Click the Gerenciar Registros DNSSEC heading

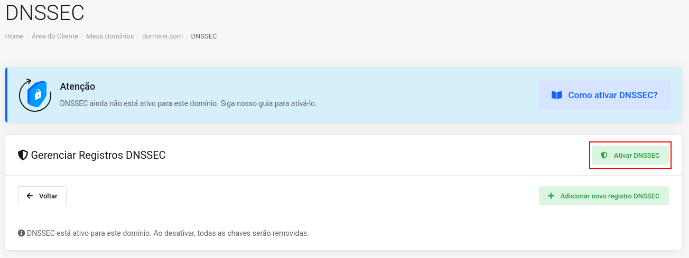click(x=98, y=155)
